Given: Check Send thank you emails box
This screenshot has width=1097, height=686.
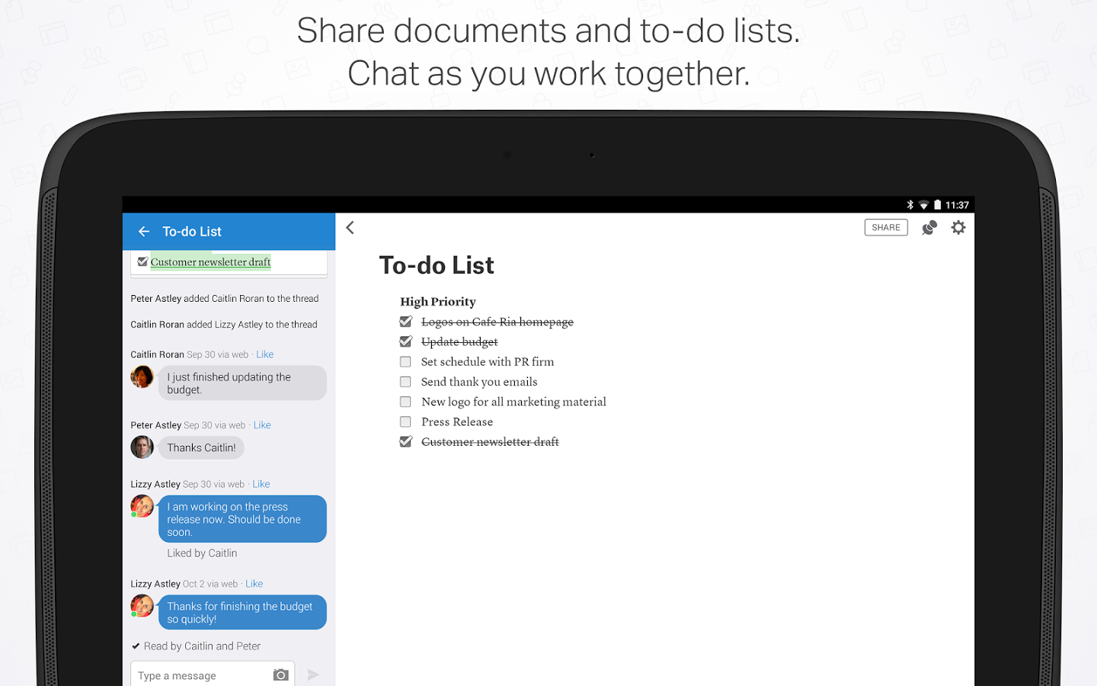Looking at the screenshot, I should tap(406, 381).
